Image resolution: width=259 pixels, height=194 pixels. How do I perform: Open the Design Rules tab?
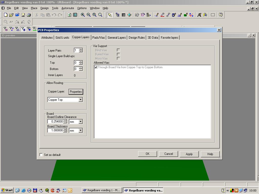click(x=137, y=38)
